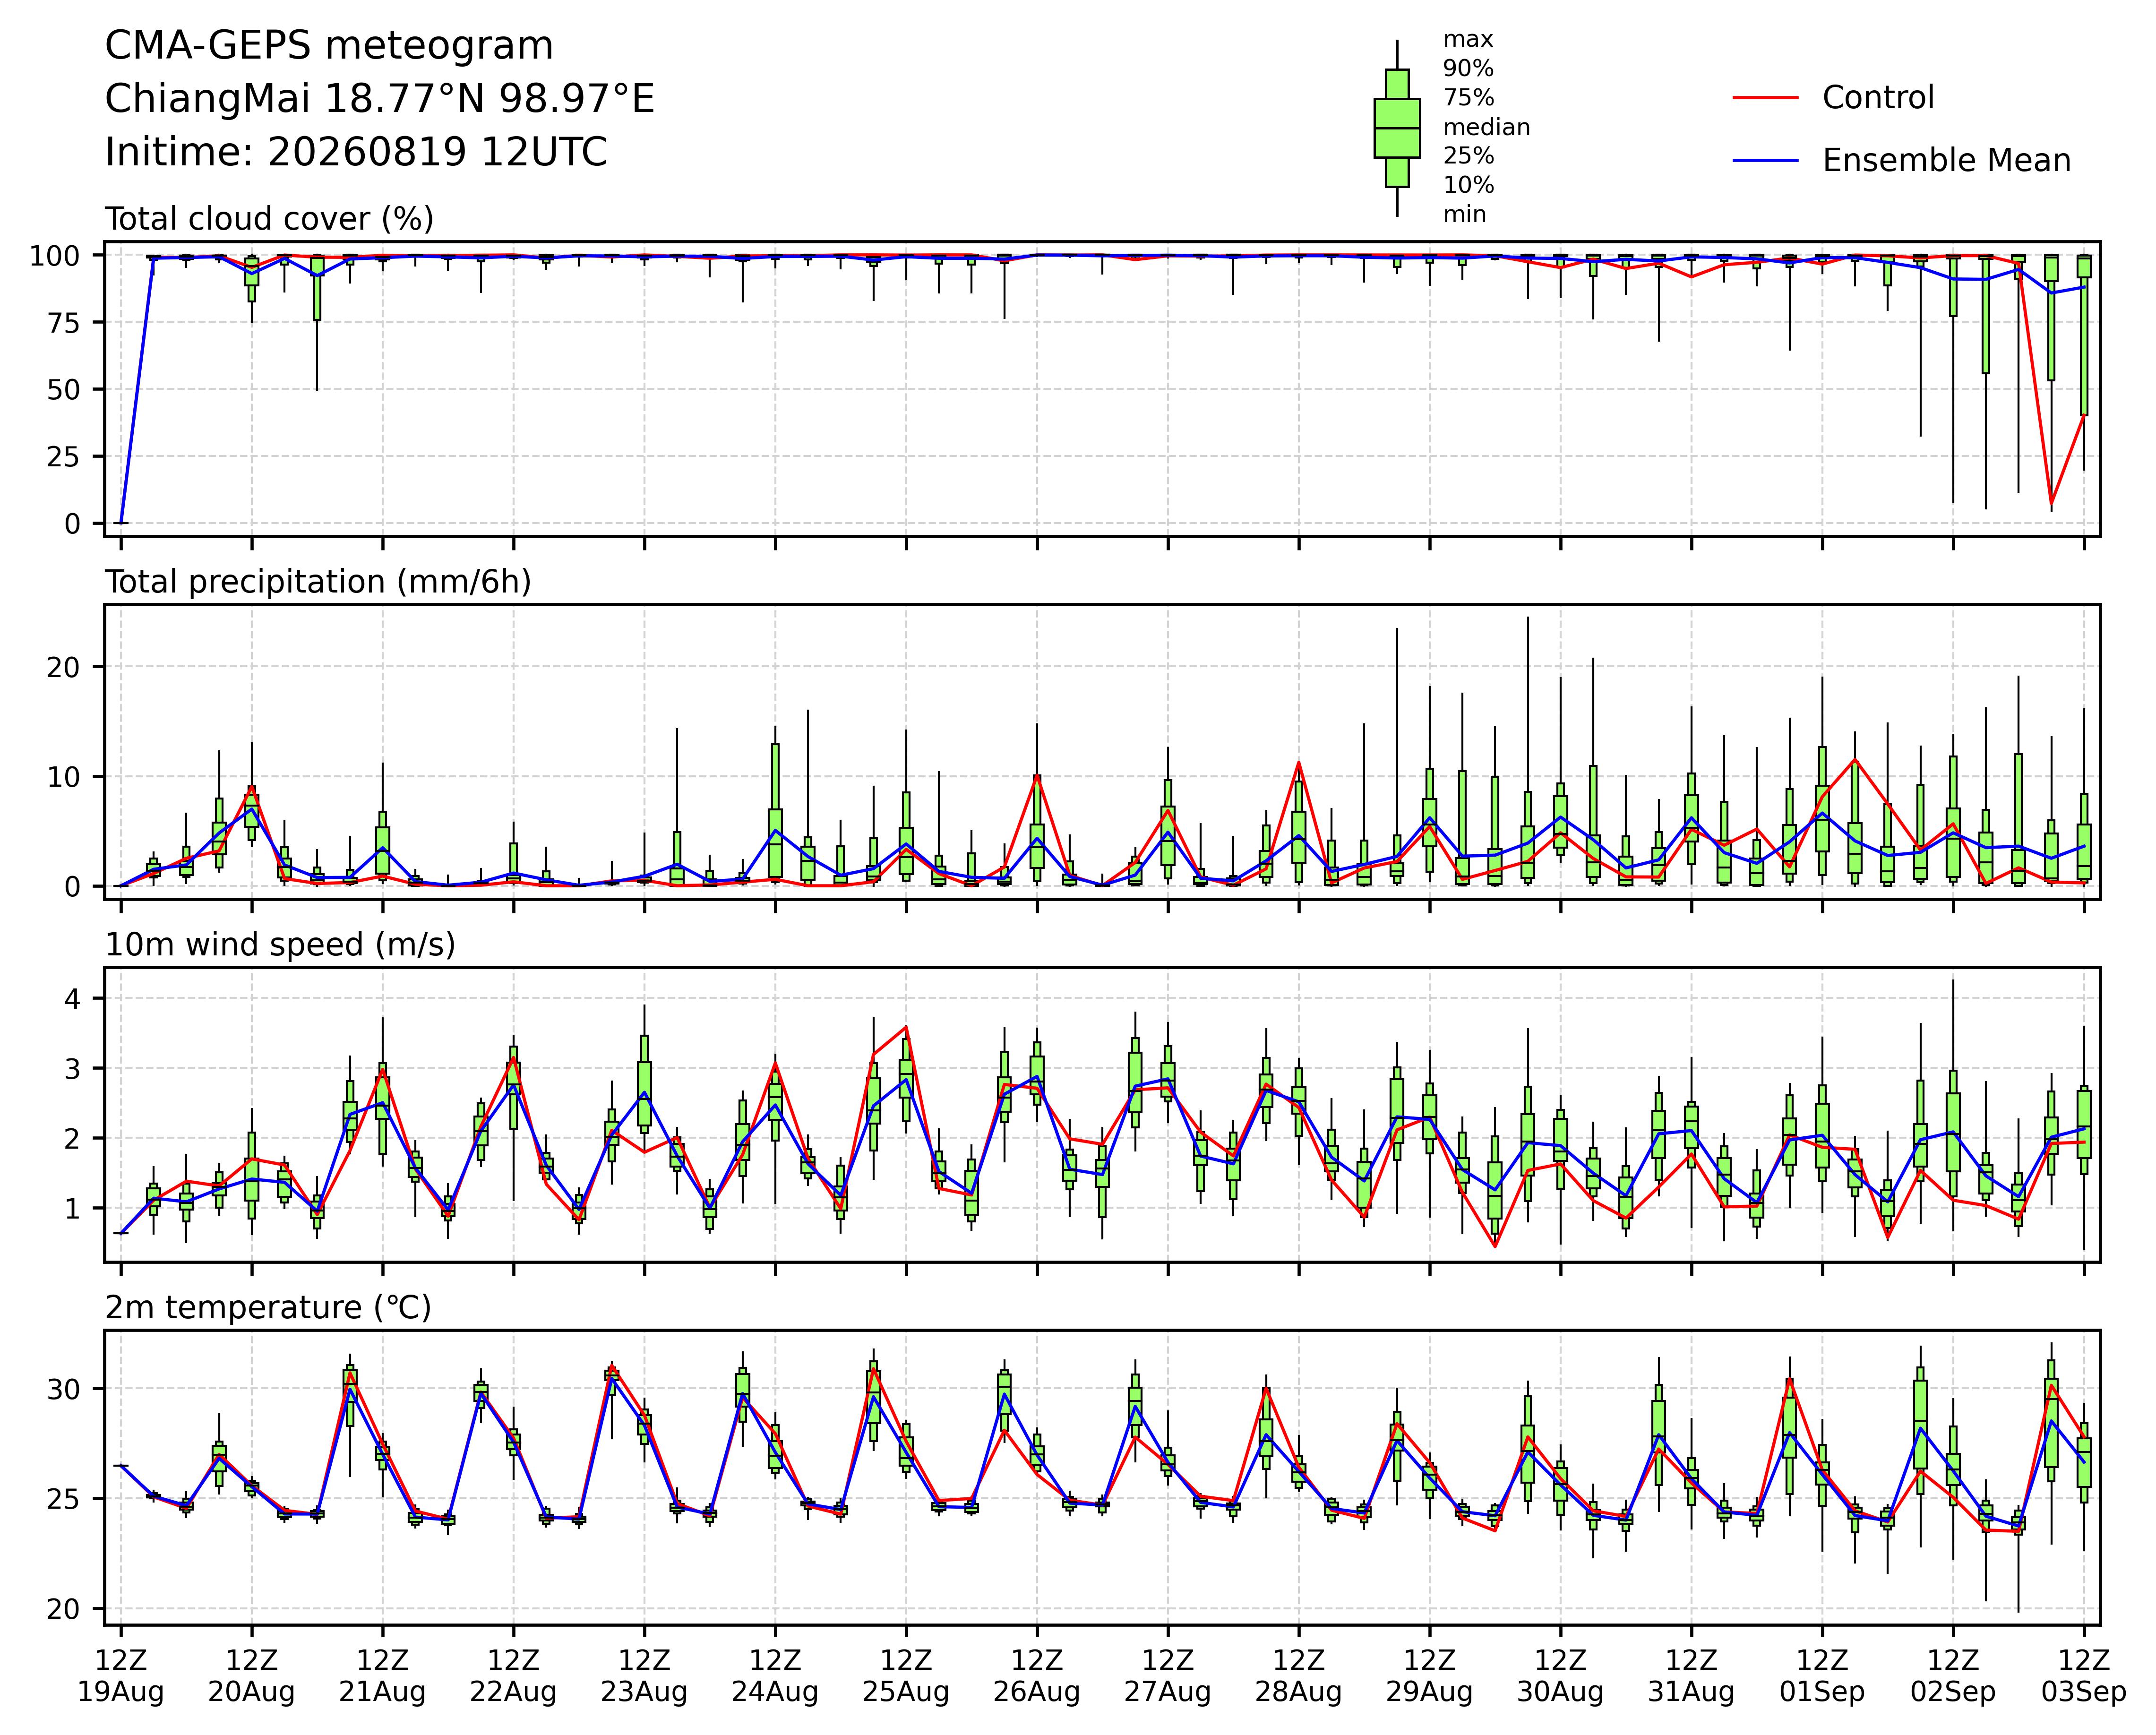Image resolution: width=2156 pixels, height=1735 pixels.
Task: Click temperature y-axis label '25'
Action: (x=63, y=1499)
